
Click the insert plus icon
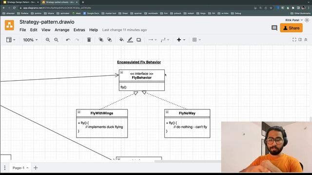(179, 40)
